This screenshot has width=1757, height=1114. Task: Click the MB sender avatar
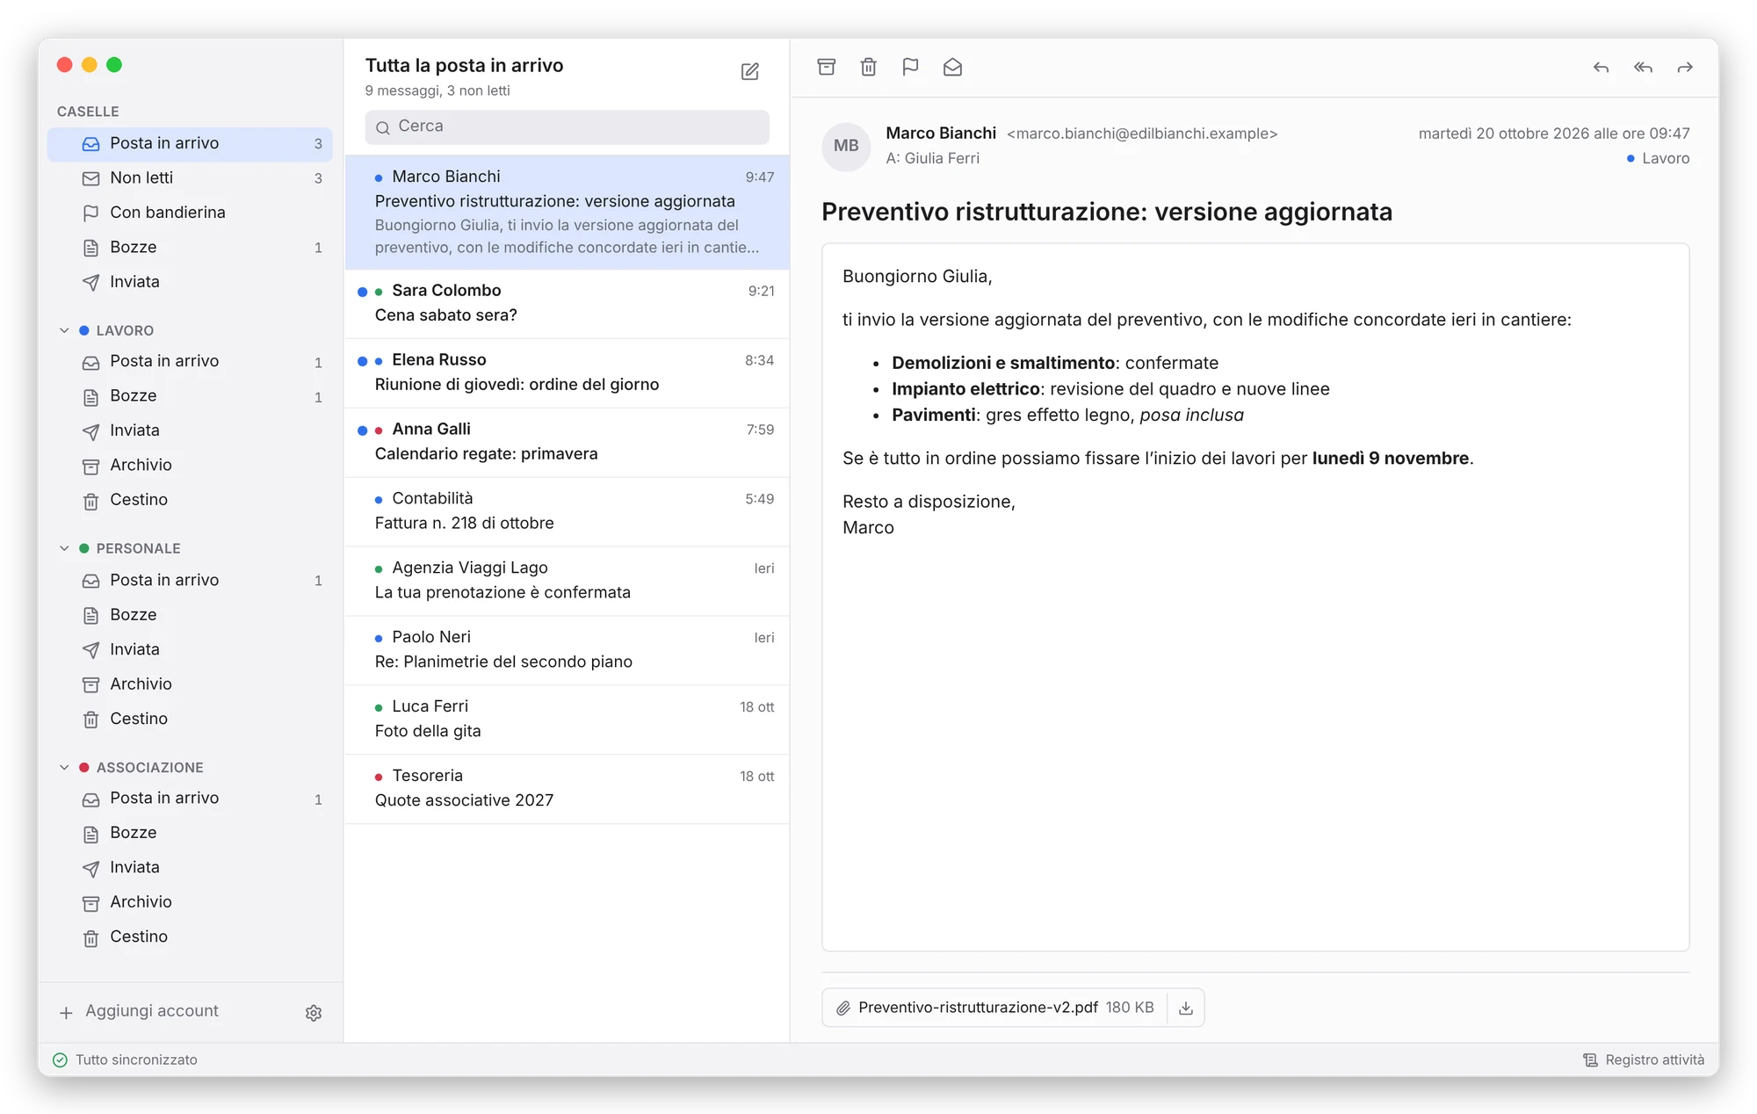click(x=846, y=146)
